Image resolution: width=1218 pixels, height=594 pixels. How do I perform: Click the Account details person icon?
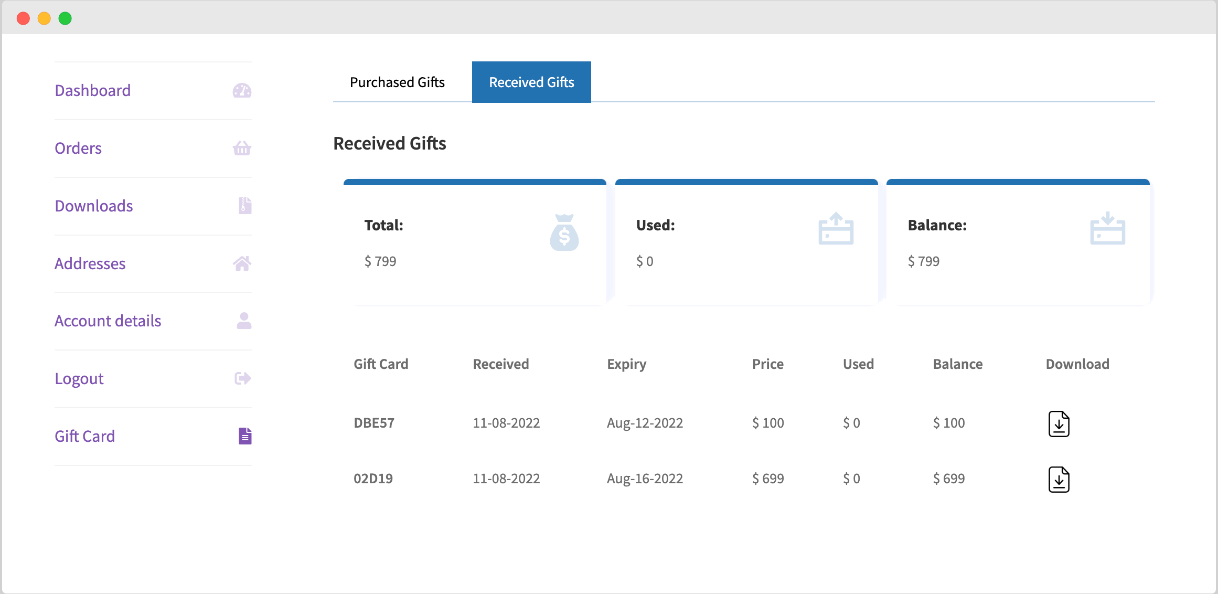click(x=243, y=321)
